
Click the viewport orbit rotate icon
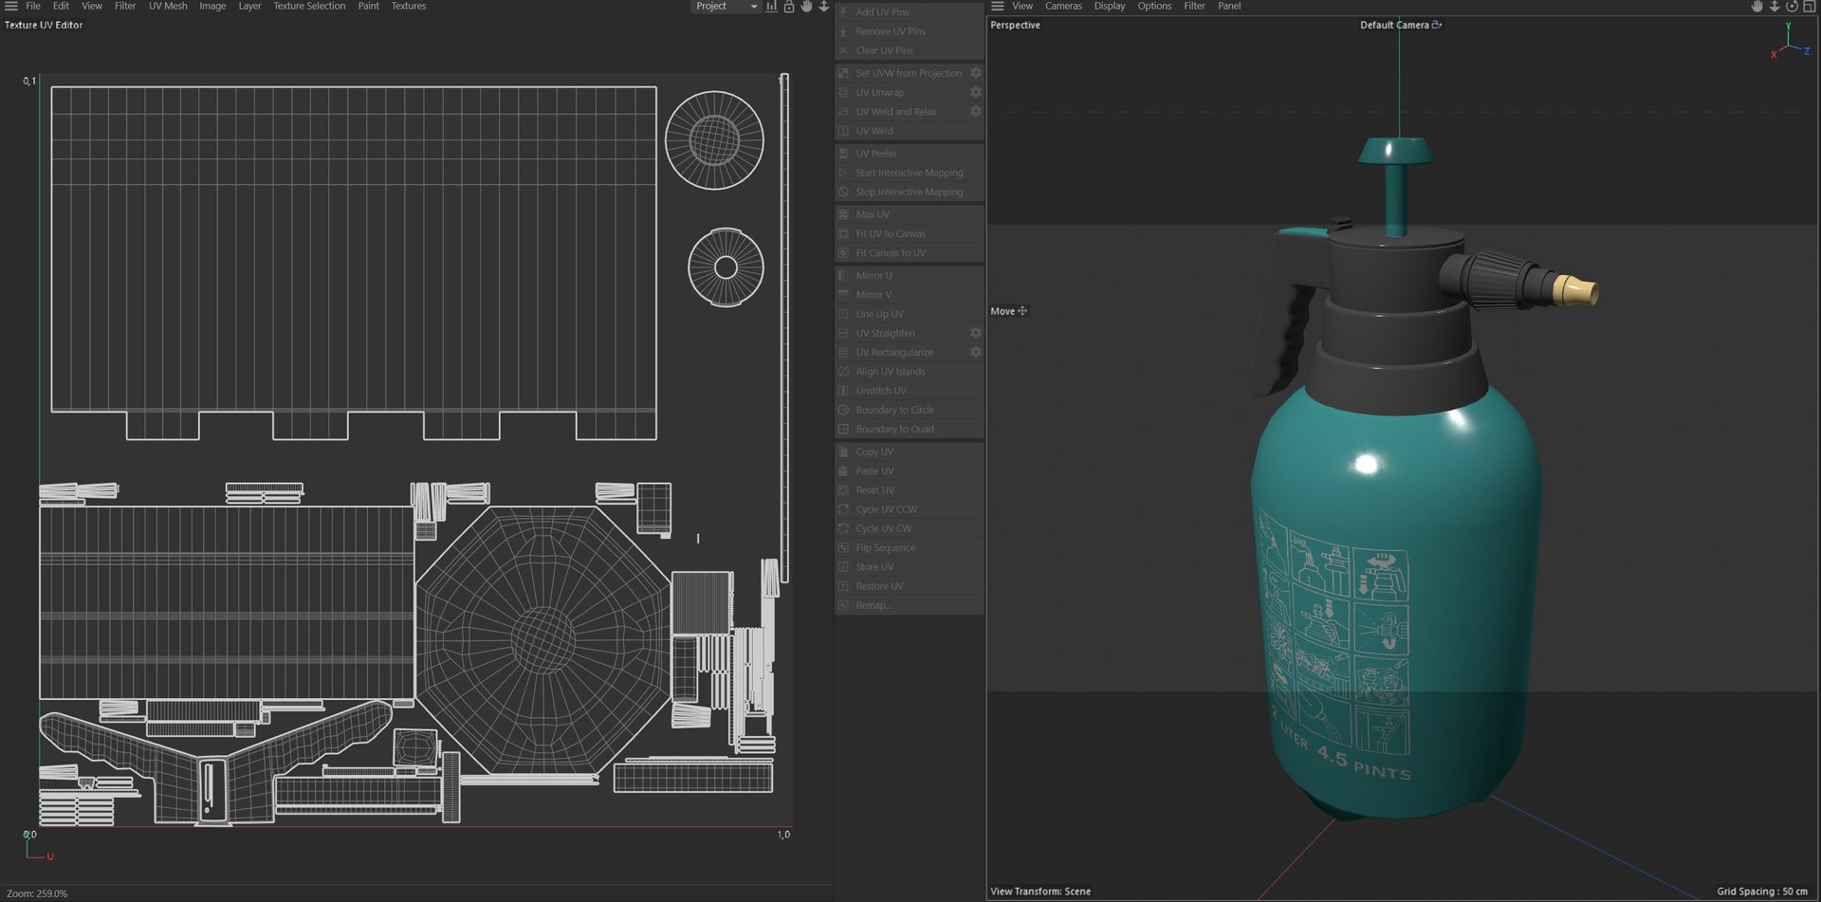(1792, 6)
